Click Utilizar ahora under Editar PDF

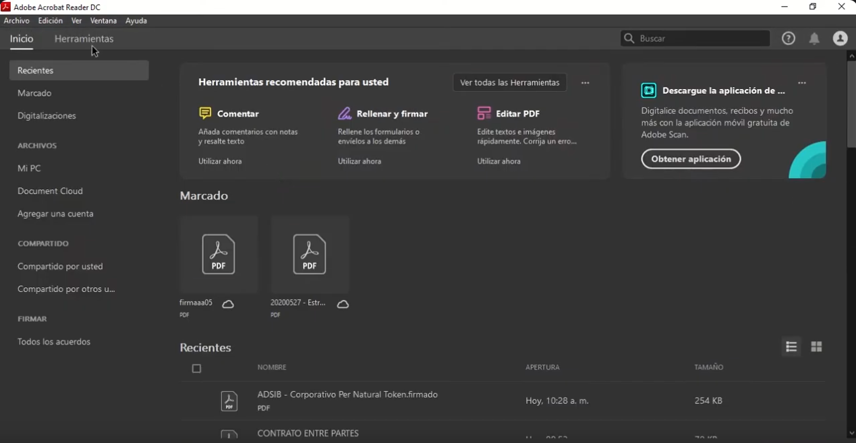click(499, 162)
